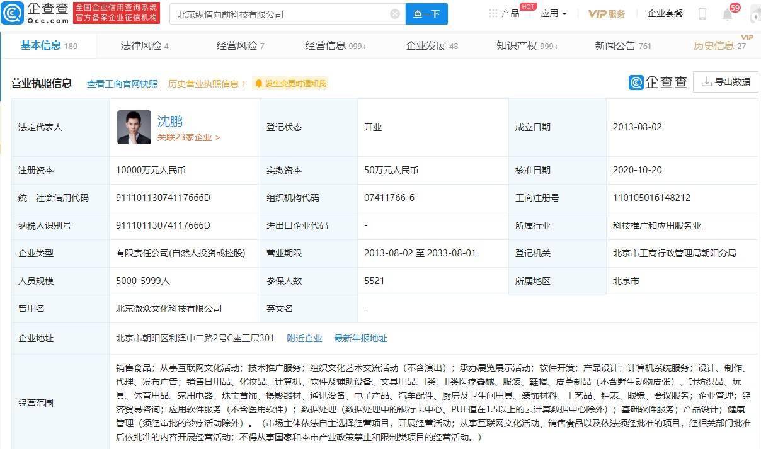Open the 产品 menu
761x449 pixels.
pos(510,13)
